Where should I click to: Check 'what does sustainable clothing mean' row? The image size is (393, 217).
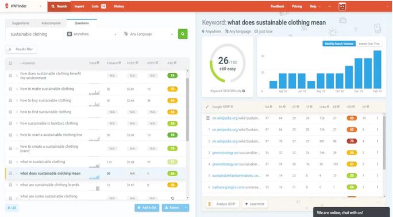(x=10, y=173)
